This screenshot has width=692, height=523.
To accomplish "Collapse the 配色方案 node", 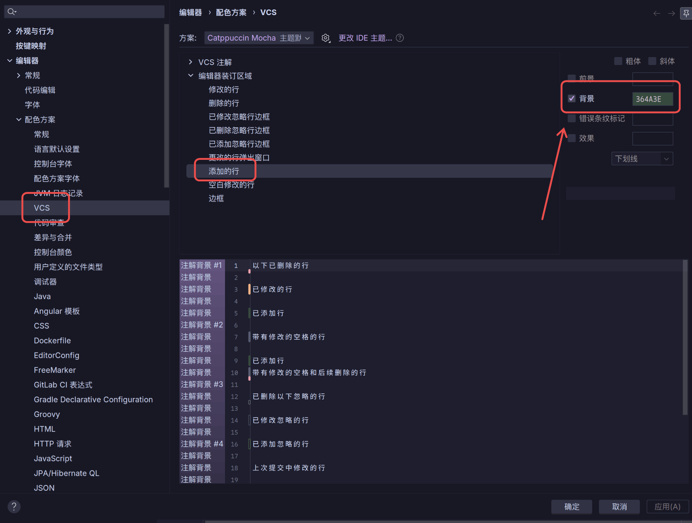I will [19, 119].
